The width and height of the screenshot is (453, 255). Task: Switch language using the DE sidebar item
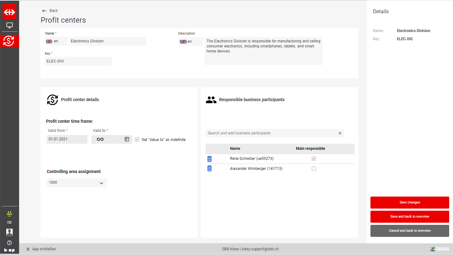click(9, 222)
